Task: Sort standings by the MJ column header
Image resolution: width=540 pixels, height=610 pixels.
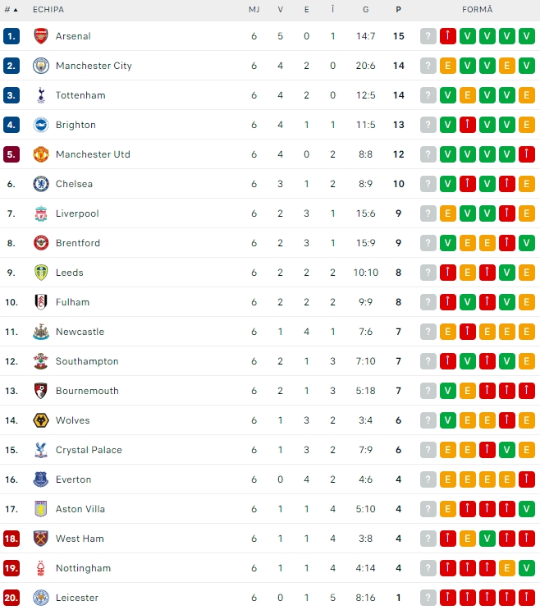Action: pos(254,9)
